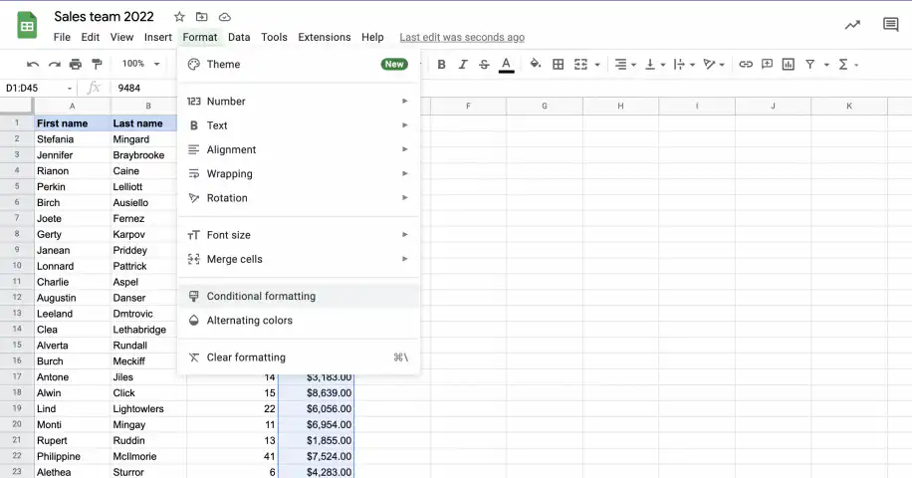The width and height of the screenshot is (912, 478).
Task: Open the Edit menu
Action: 91,37
